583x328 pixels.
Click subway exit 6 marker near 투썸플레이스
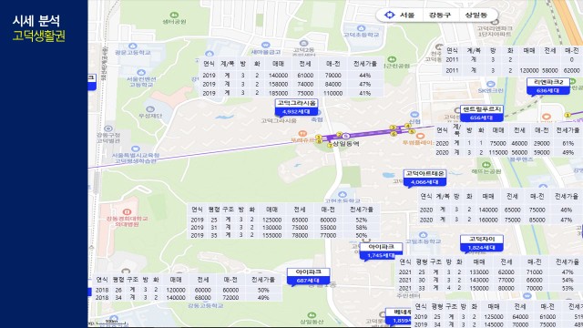(394, 134)
